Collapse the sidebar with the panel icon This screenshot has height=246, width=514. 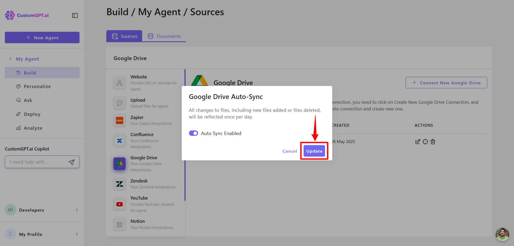pyautogui.click(x=75, y=15)
